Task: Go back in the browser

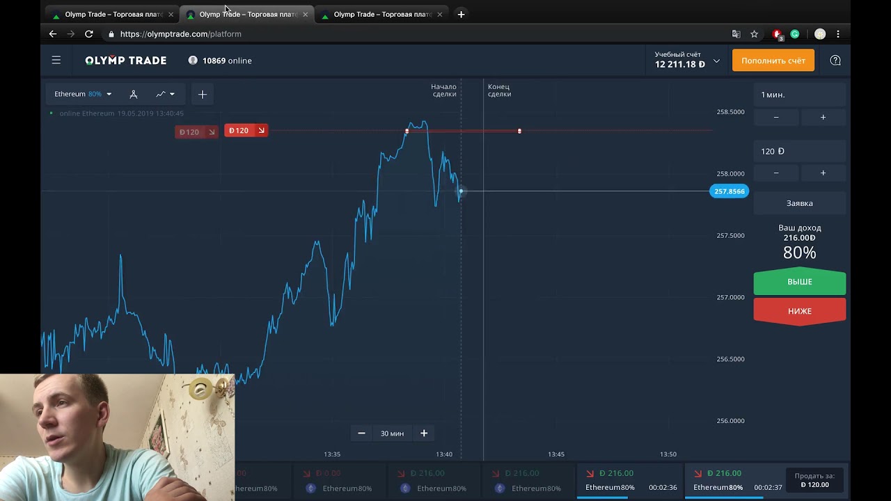Action: coord(53,33)
